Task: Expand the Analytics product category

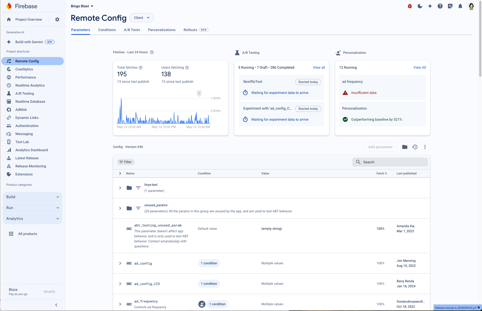Action: tap(33, 219)
